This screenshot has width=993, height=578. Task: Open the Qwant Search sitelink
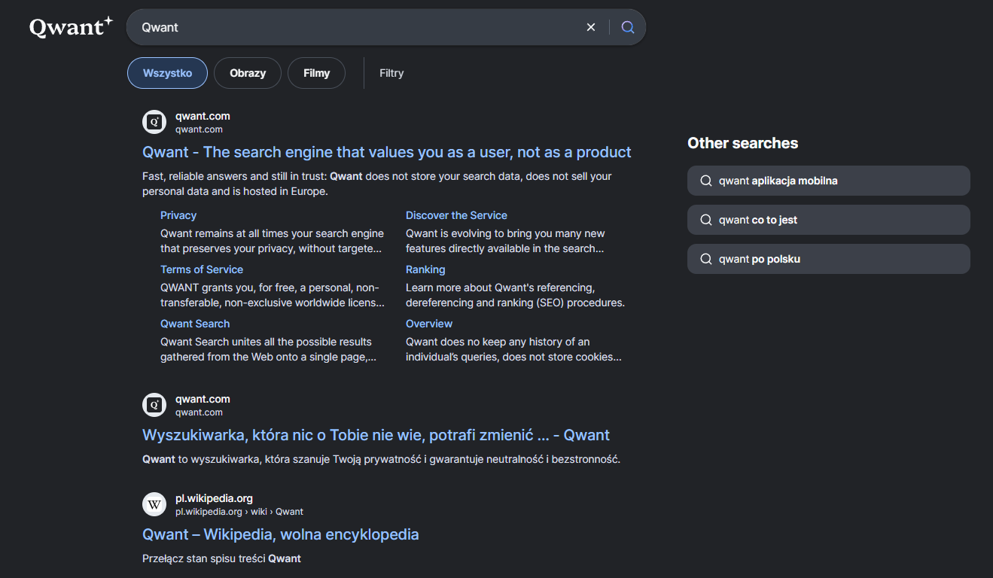(195, 324)
